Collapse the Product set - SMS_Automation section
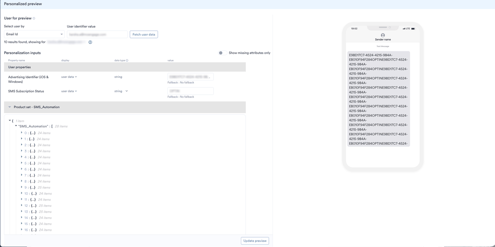The height and width of the screenshot is (247, 495). pos(10,107)
